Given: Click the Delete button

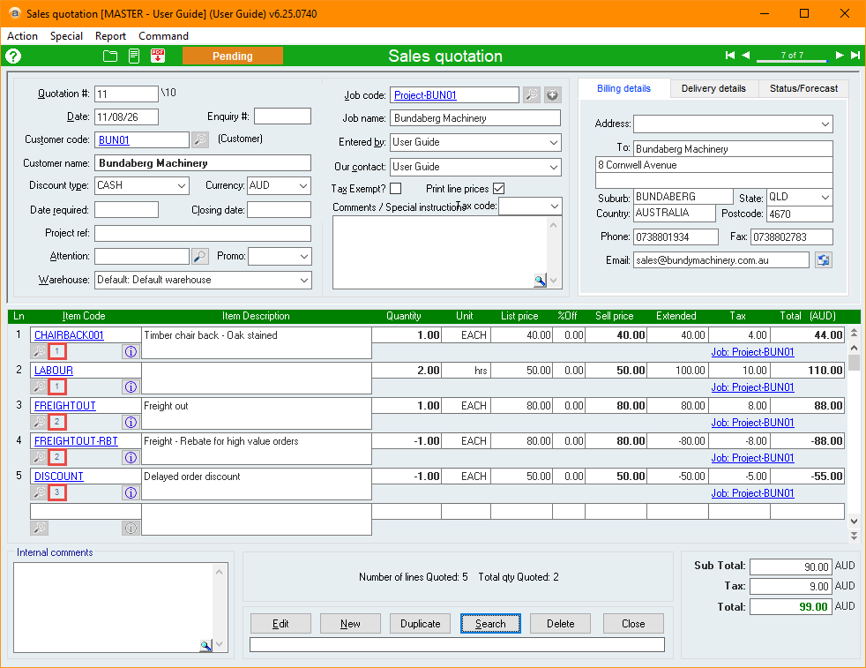Looking at the screenshot, I should (561, 624).
